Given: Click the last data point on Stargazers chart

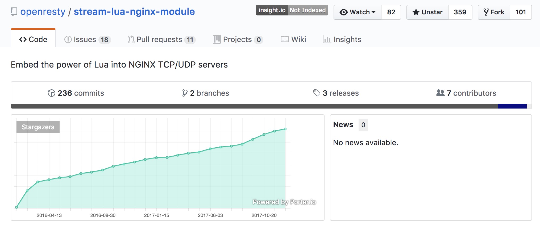Looking at the screenshot, I should coord(285,129).
